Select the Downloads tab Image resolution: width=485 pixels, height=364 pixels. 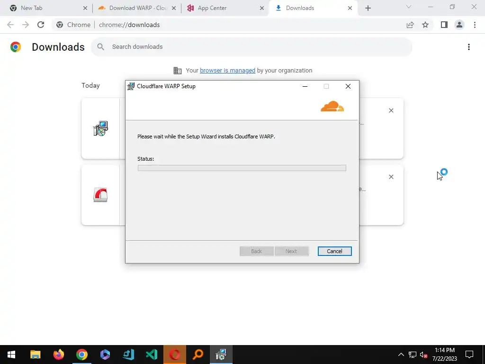(313, 8)
